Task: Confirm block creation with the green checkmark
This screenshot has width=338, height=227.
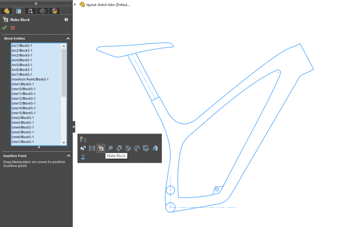Action: tap(5, 27)
